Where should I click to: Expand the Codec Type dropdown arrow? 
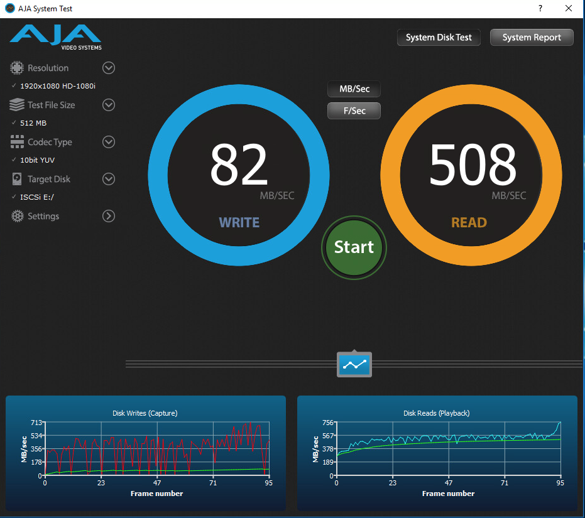(109, 142)
